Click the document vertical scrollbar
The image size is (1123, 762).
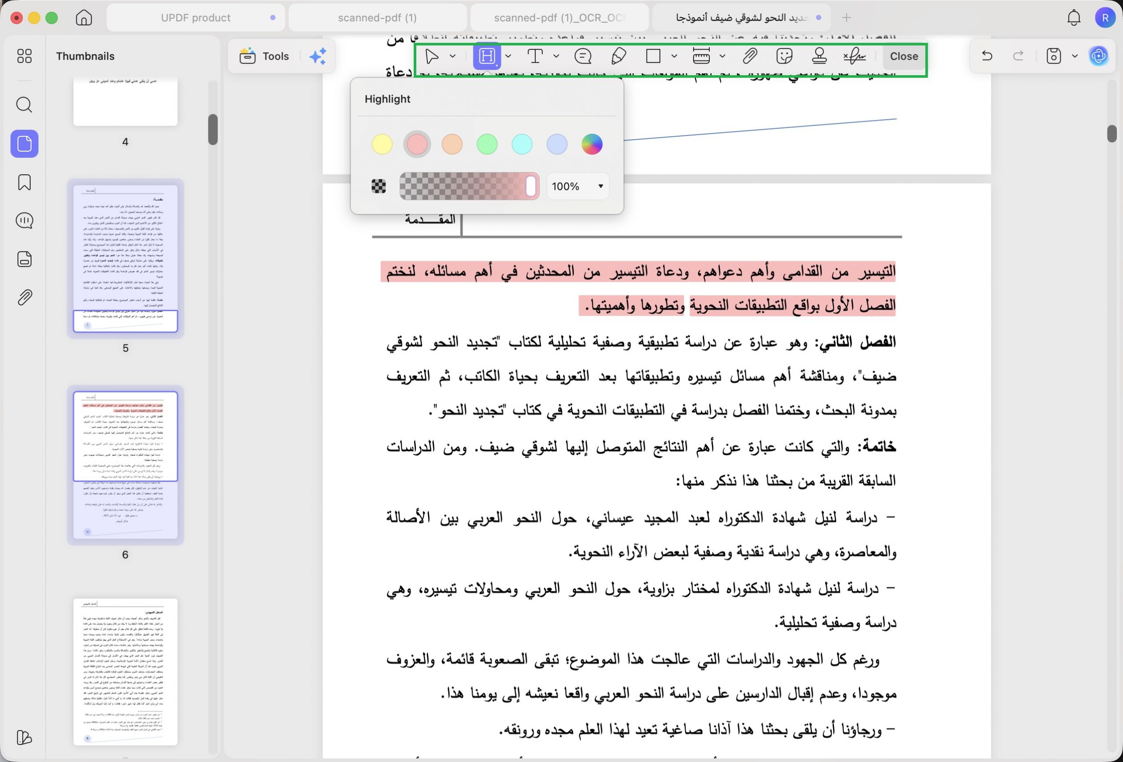pos(1112,134)
